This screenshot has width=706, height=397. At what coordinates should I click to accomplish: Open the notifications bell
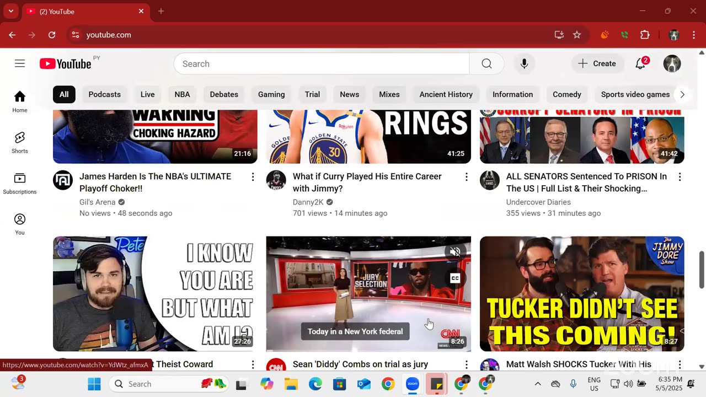point(640,63)
